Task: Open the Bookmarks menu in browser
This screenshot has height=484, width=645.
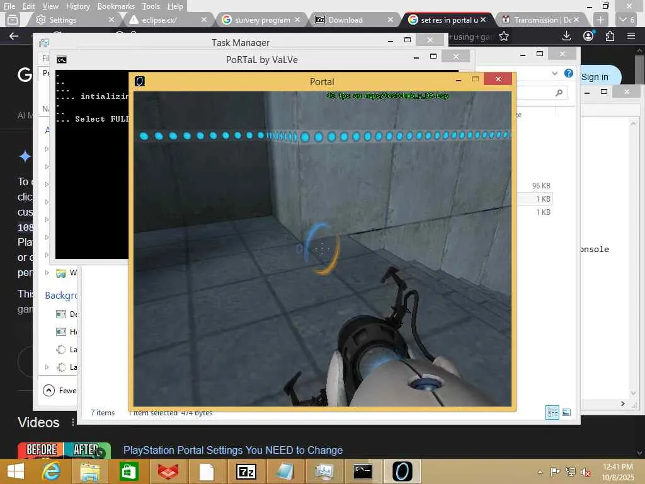Action: tap(116, 6)
